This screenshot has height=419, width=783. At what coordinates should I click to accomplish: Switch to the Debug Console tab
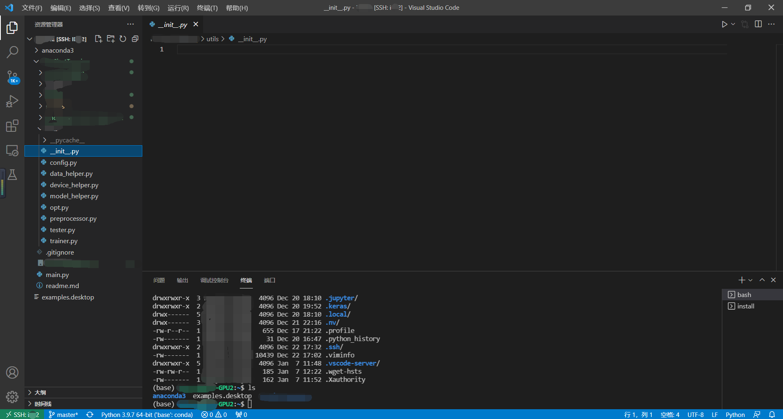pyautogui.click(x=214, y=280)
